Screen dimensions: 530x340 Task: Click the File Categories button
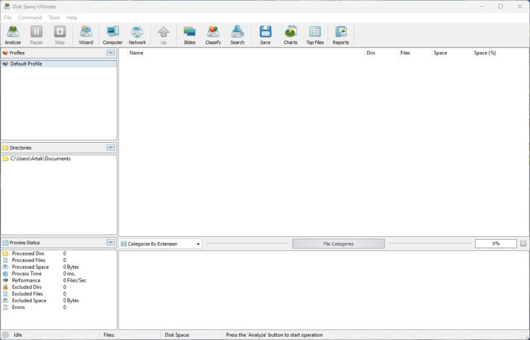click(338, 244)
